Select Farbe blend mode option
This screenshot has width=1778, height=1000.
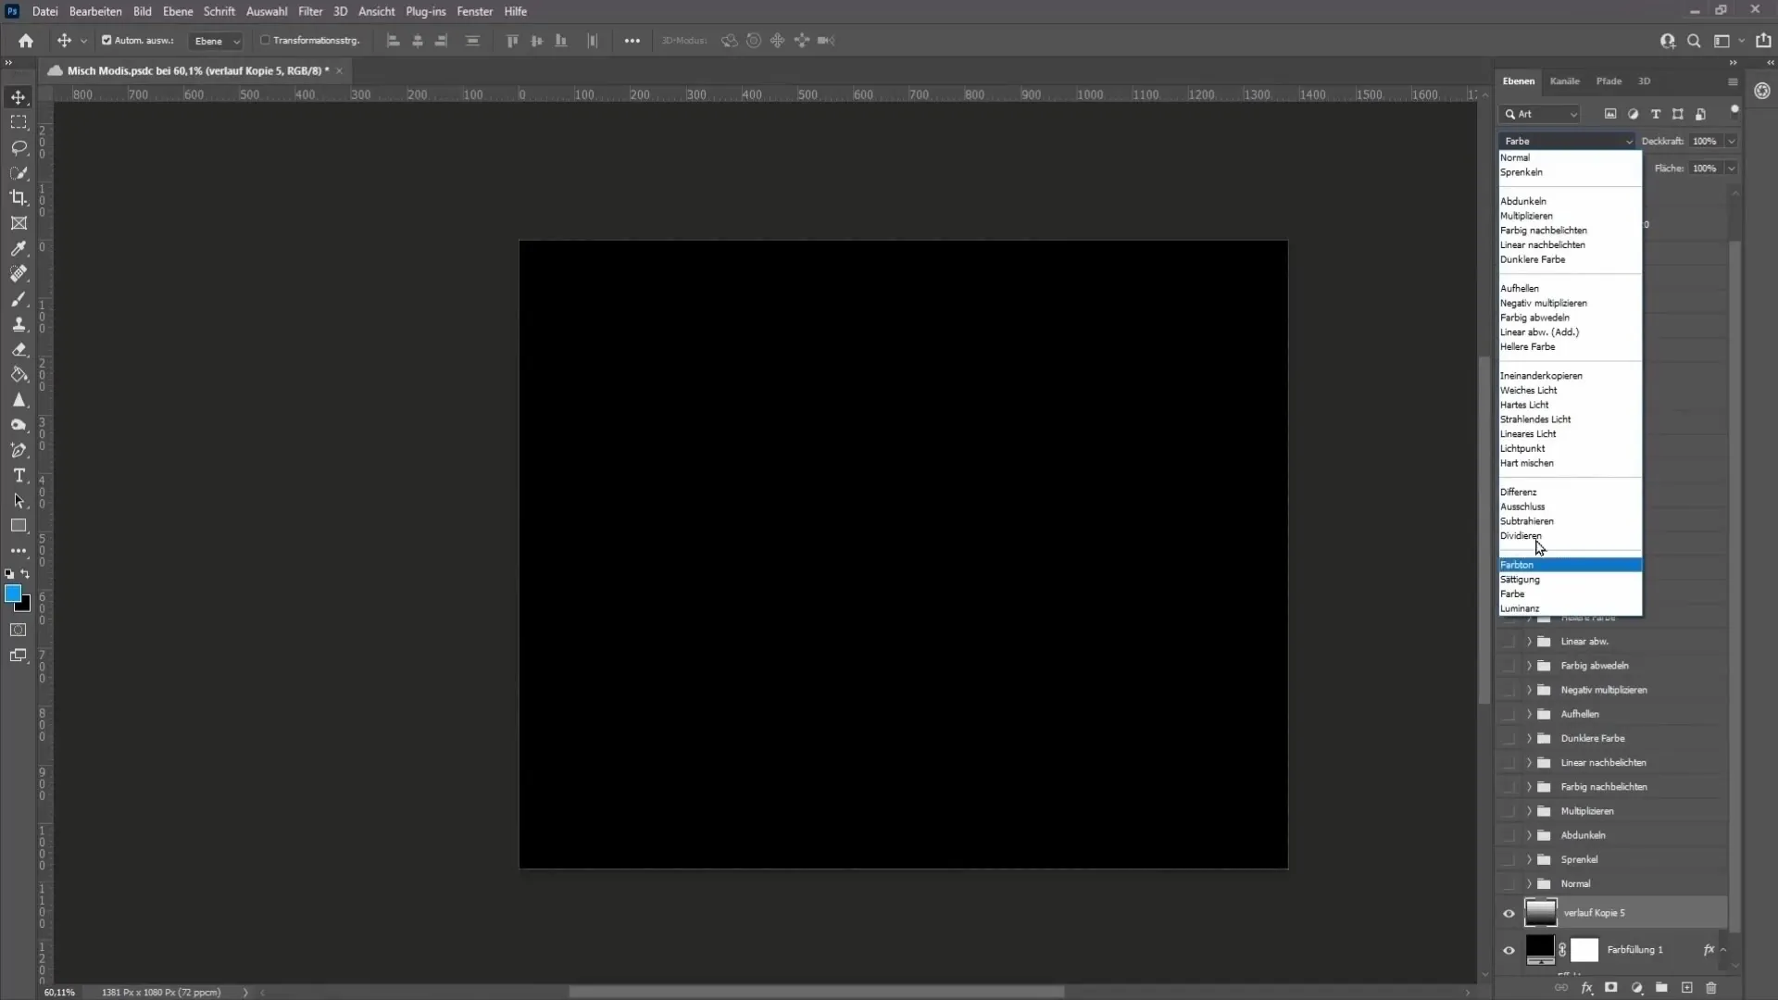click(x=1514, y=594)
